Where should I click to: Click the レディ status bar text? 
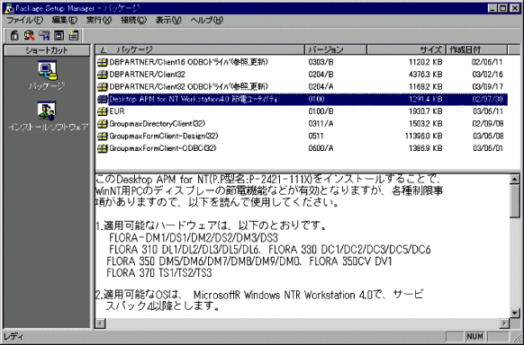pos(14,337)
